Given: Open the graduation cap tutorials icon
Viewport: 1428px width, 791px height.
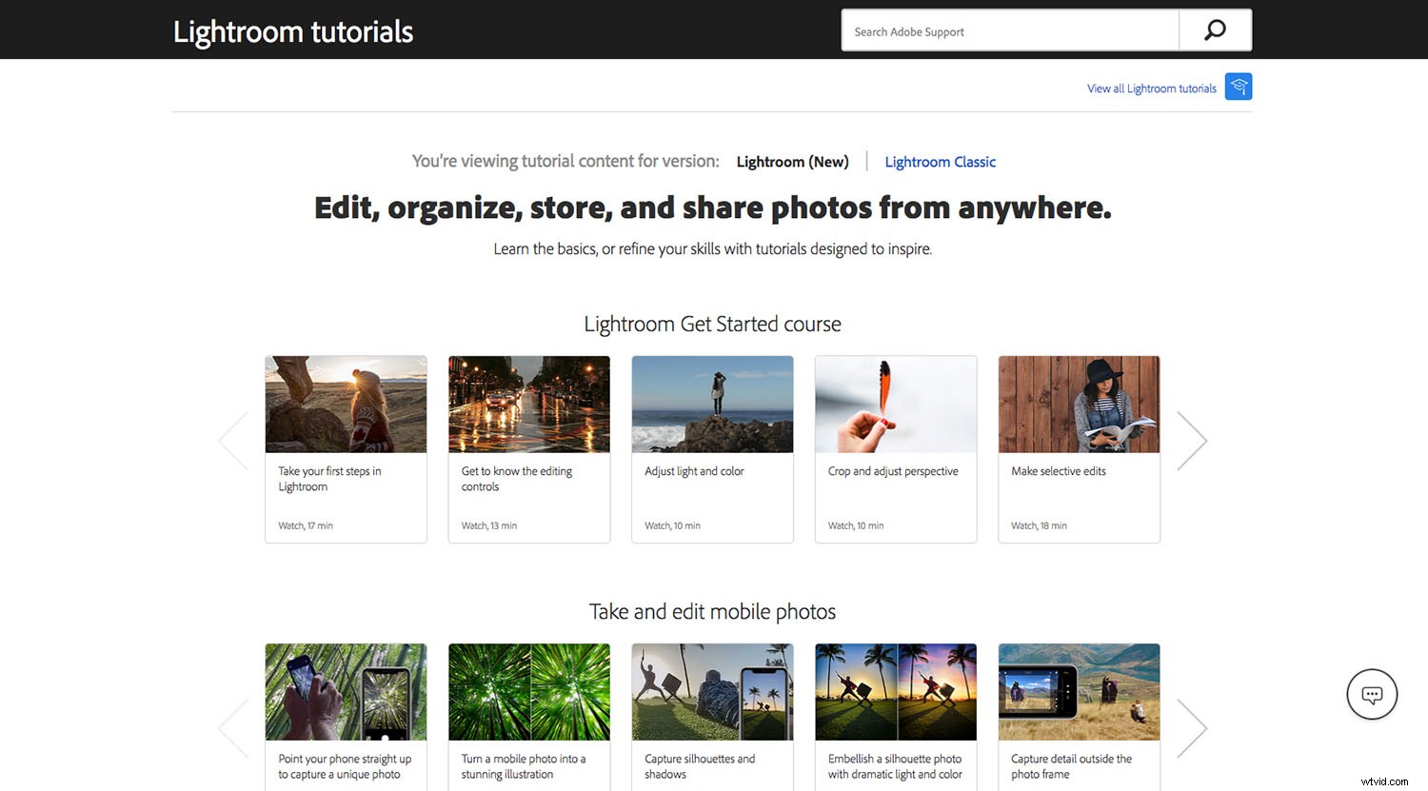Looking at the screenshot, I should [1238, 87].
